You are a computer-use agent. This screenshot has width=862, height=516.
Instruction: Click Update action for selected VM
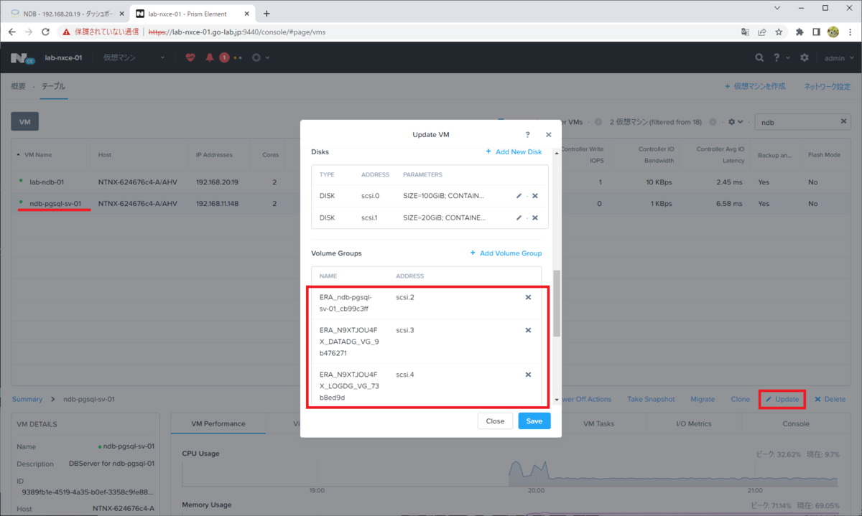[x=782, y=399]
